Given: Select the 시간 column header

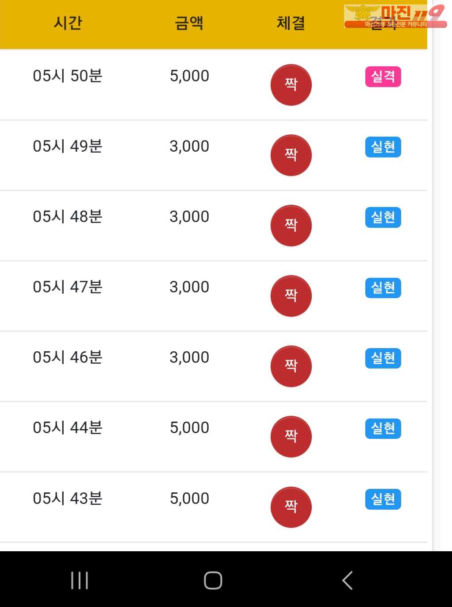Looking at the screenshot, I should (68, 23).
